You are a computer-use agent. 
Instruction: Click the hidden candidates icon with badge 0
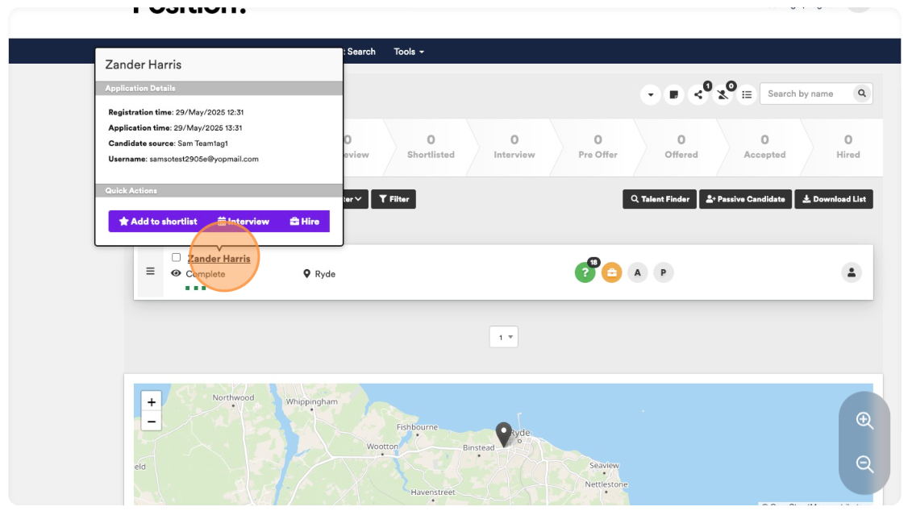(x=723, y=94)
